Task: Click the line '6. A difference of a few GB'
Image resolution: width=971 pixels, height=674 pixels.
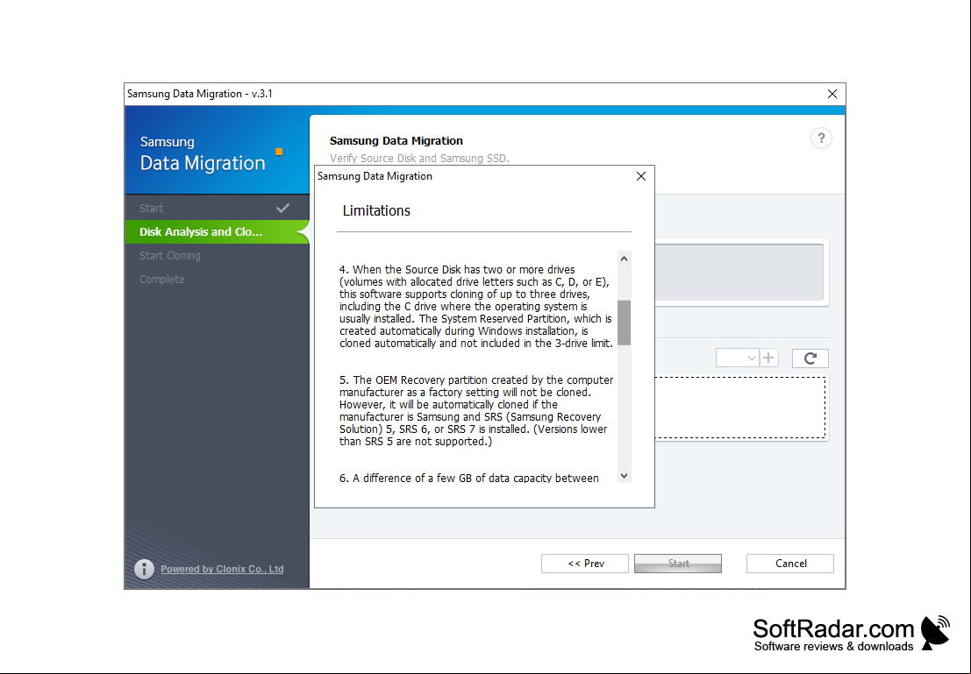Action: pos(468,478)
